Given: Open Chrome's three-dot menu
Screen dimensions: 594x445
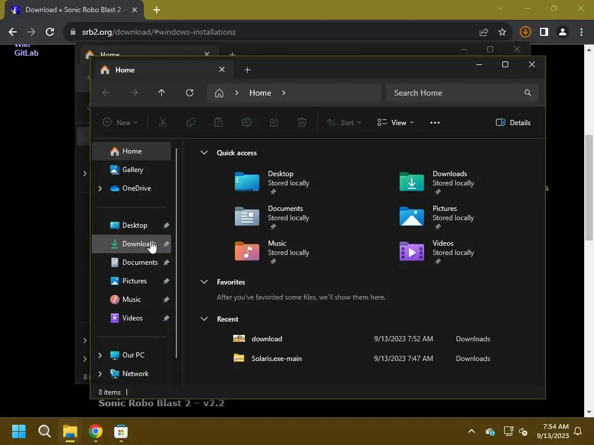Looking at the screenshot, I should click(581, 32).
